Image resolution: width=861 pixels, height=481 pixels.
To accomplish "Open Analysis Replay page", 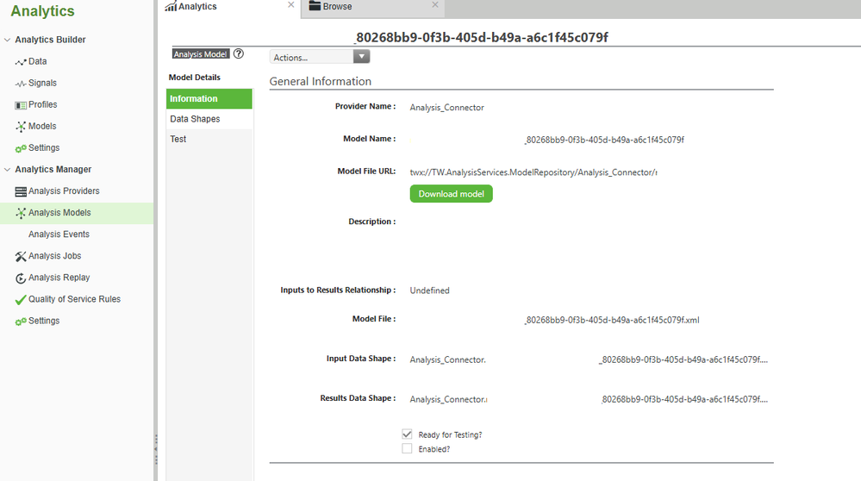I will (59, 278).
